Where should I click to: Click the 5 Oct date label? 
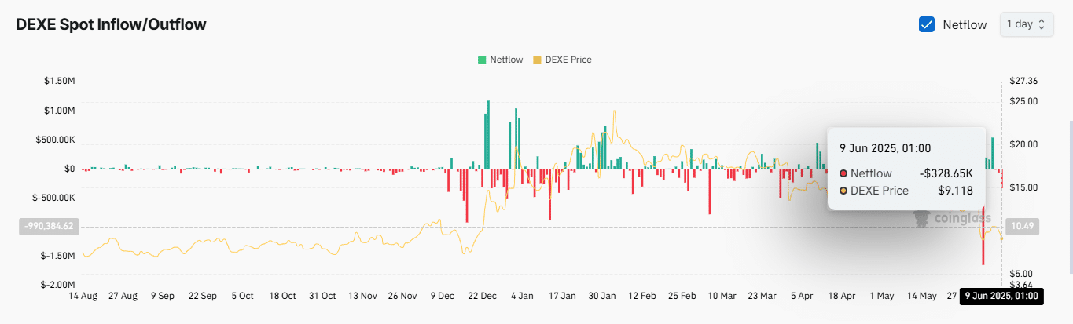[x=243, y=297]
